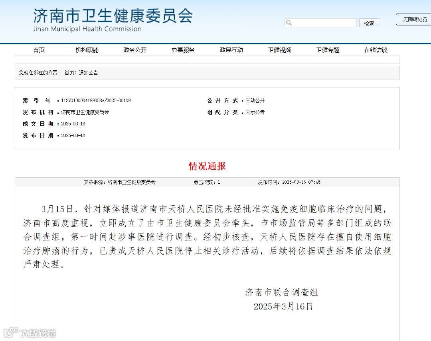Screen dimensions: 431x341
Task: Click 首页 in the breadcrumb
Action: pos(69,73)
